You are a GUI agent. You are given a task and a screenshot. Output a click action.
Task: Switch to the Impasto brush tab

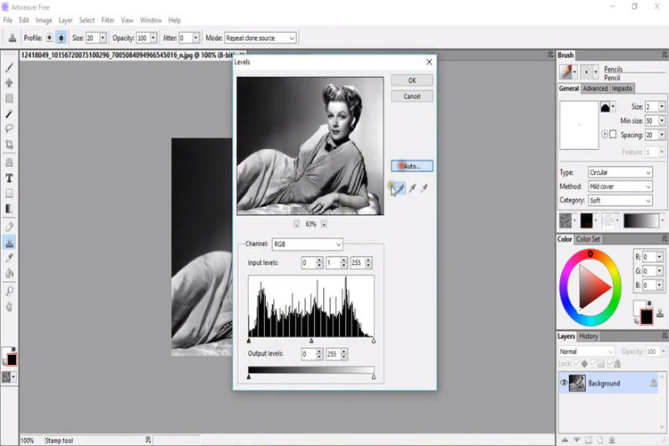pos(622,88)
